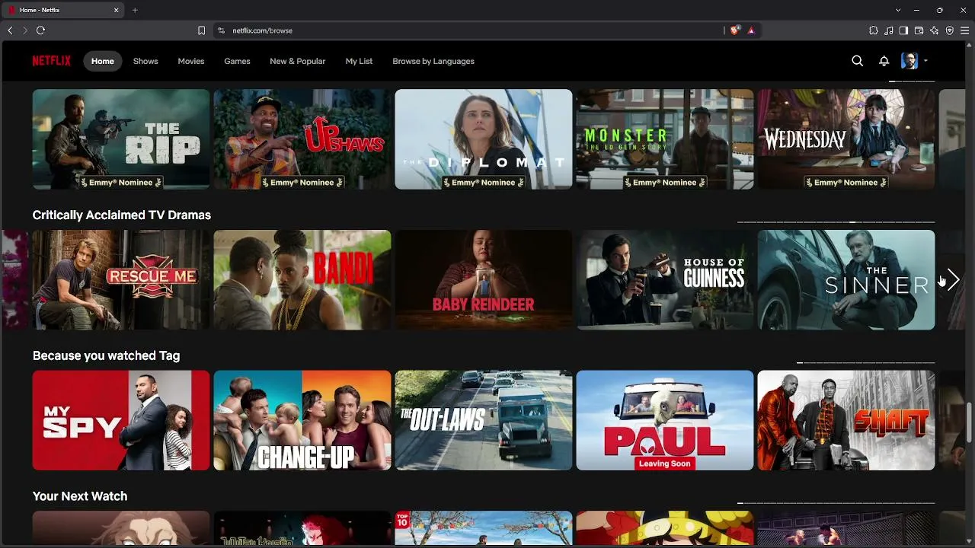Open the Bandi title card
This screenshot has height=548, width=975.
click(302, 280)
